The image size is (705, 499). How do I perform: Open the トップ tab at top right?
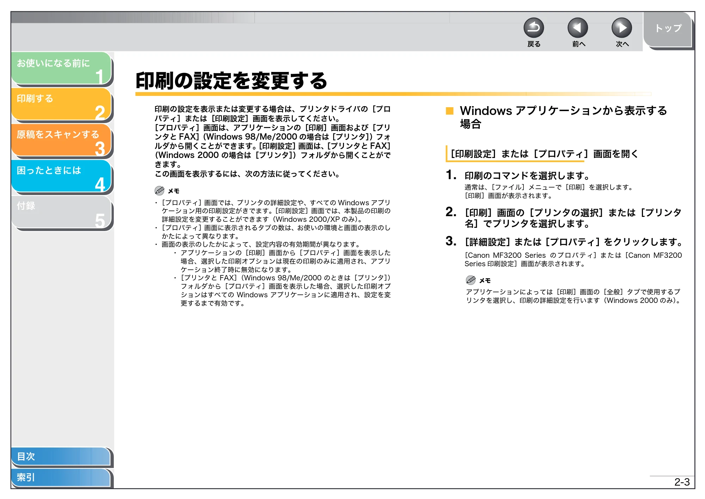[668, 29]
